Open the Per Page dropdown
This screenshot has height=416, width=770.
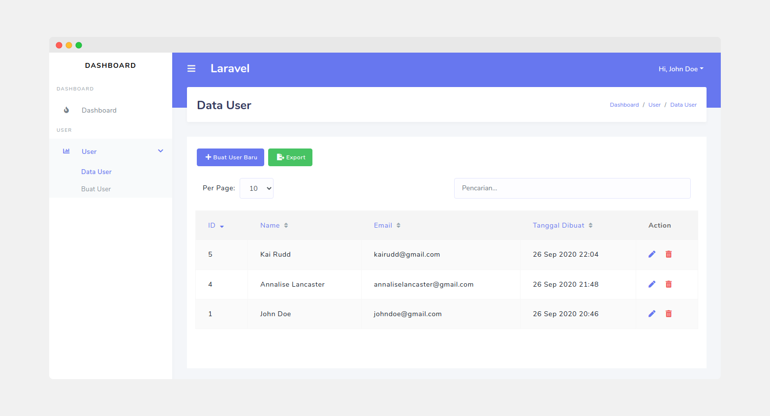[x=256, y=188]
